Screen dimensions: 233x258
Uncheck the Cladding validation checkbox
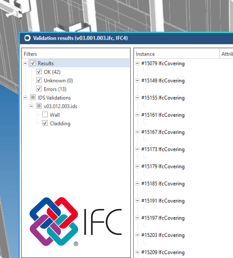pos(45,124)
